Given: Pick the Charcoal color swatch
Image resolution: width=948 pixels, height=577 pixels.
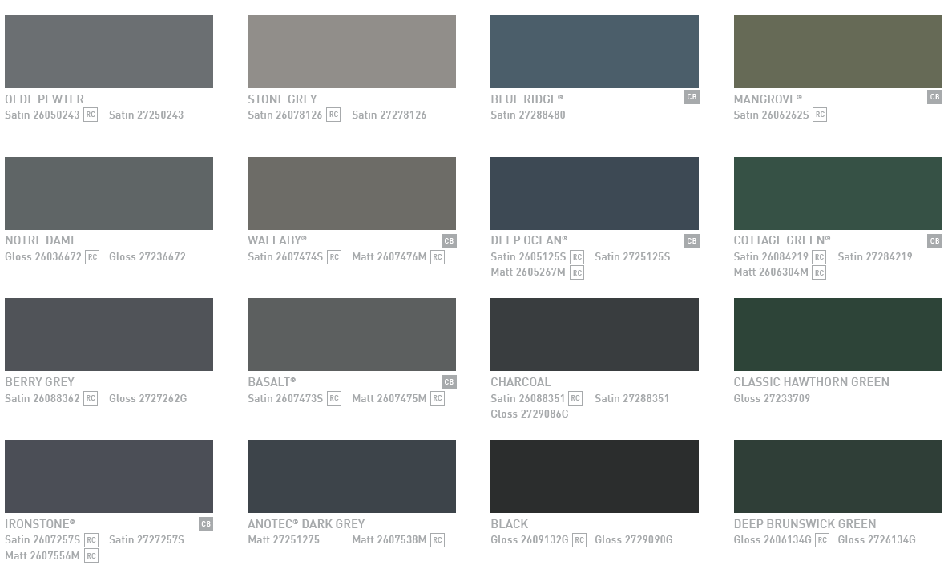Looking at the screenshot, I should coord(594,334).
